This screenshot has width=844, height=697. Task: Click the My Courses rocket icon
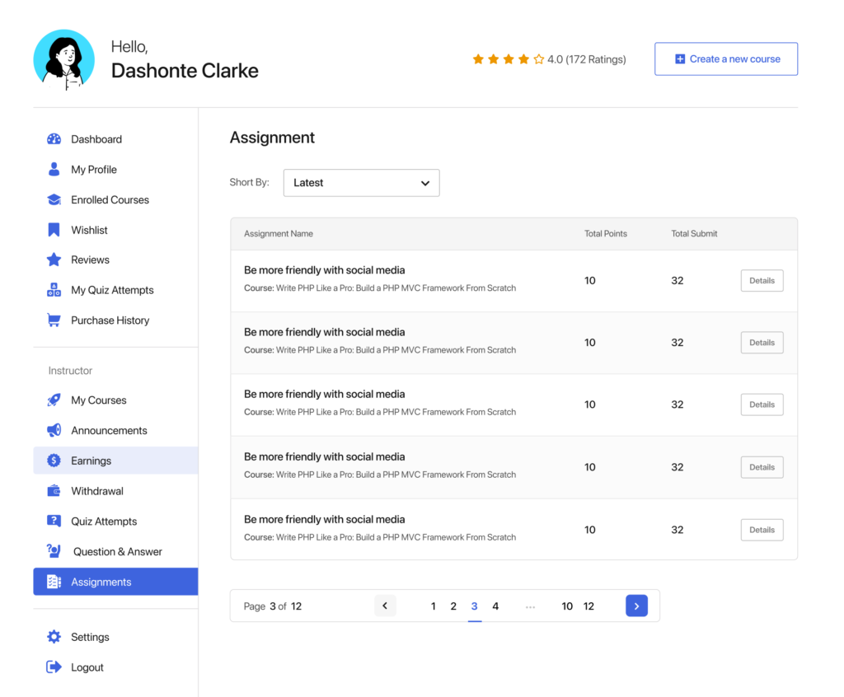54,400
